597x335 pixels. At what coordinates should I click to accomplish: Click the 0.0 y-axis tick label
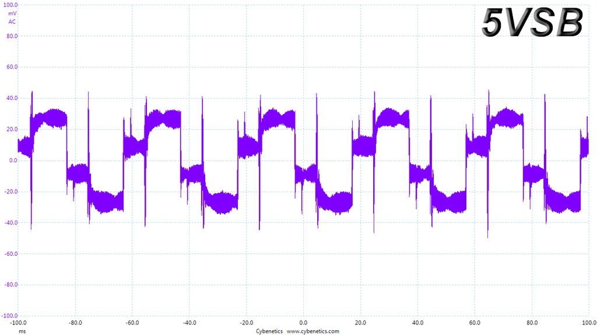tap(13, 161)
